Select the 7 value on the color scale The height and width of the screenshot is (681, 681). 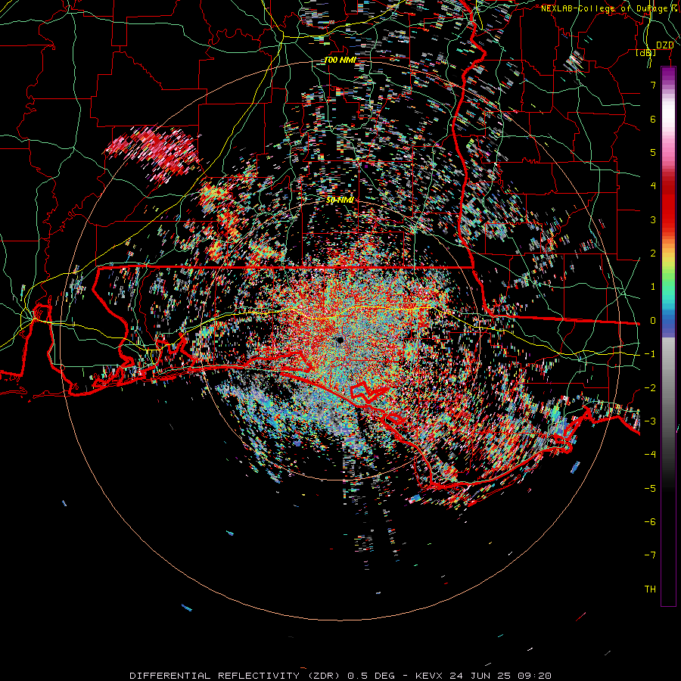pos(653,85)
